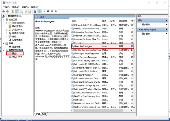Open the 操作(A) menu
The image size is (170, 121).
(16, 7)
